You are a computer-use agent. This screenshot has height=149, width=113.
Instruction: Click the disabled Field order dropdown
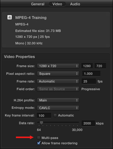pos(58,89)
